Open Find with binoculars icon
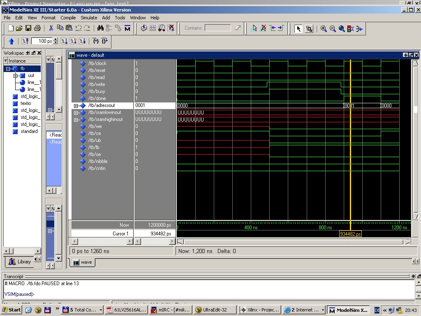 click(100, 28)
